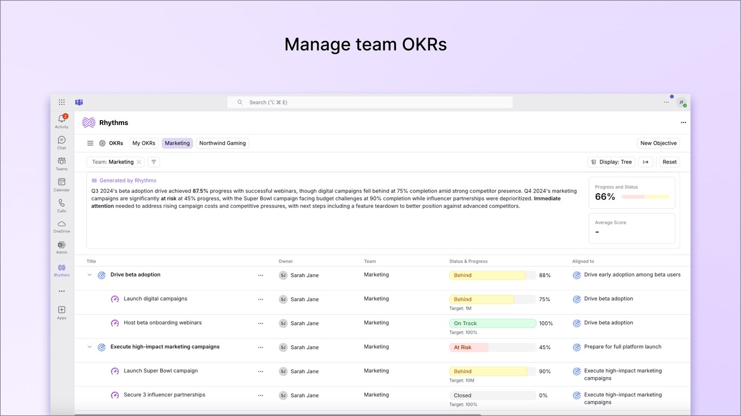This screenshot has height=416, width=741.
Task: Open the Calls icon in sidebar
Action: click(62, 205)
